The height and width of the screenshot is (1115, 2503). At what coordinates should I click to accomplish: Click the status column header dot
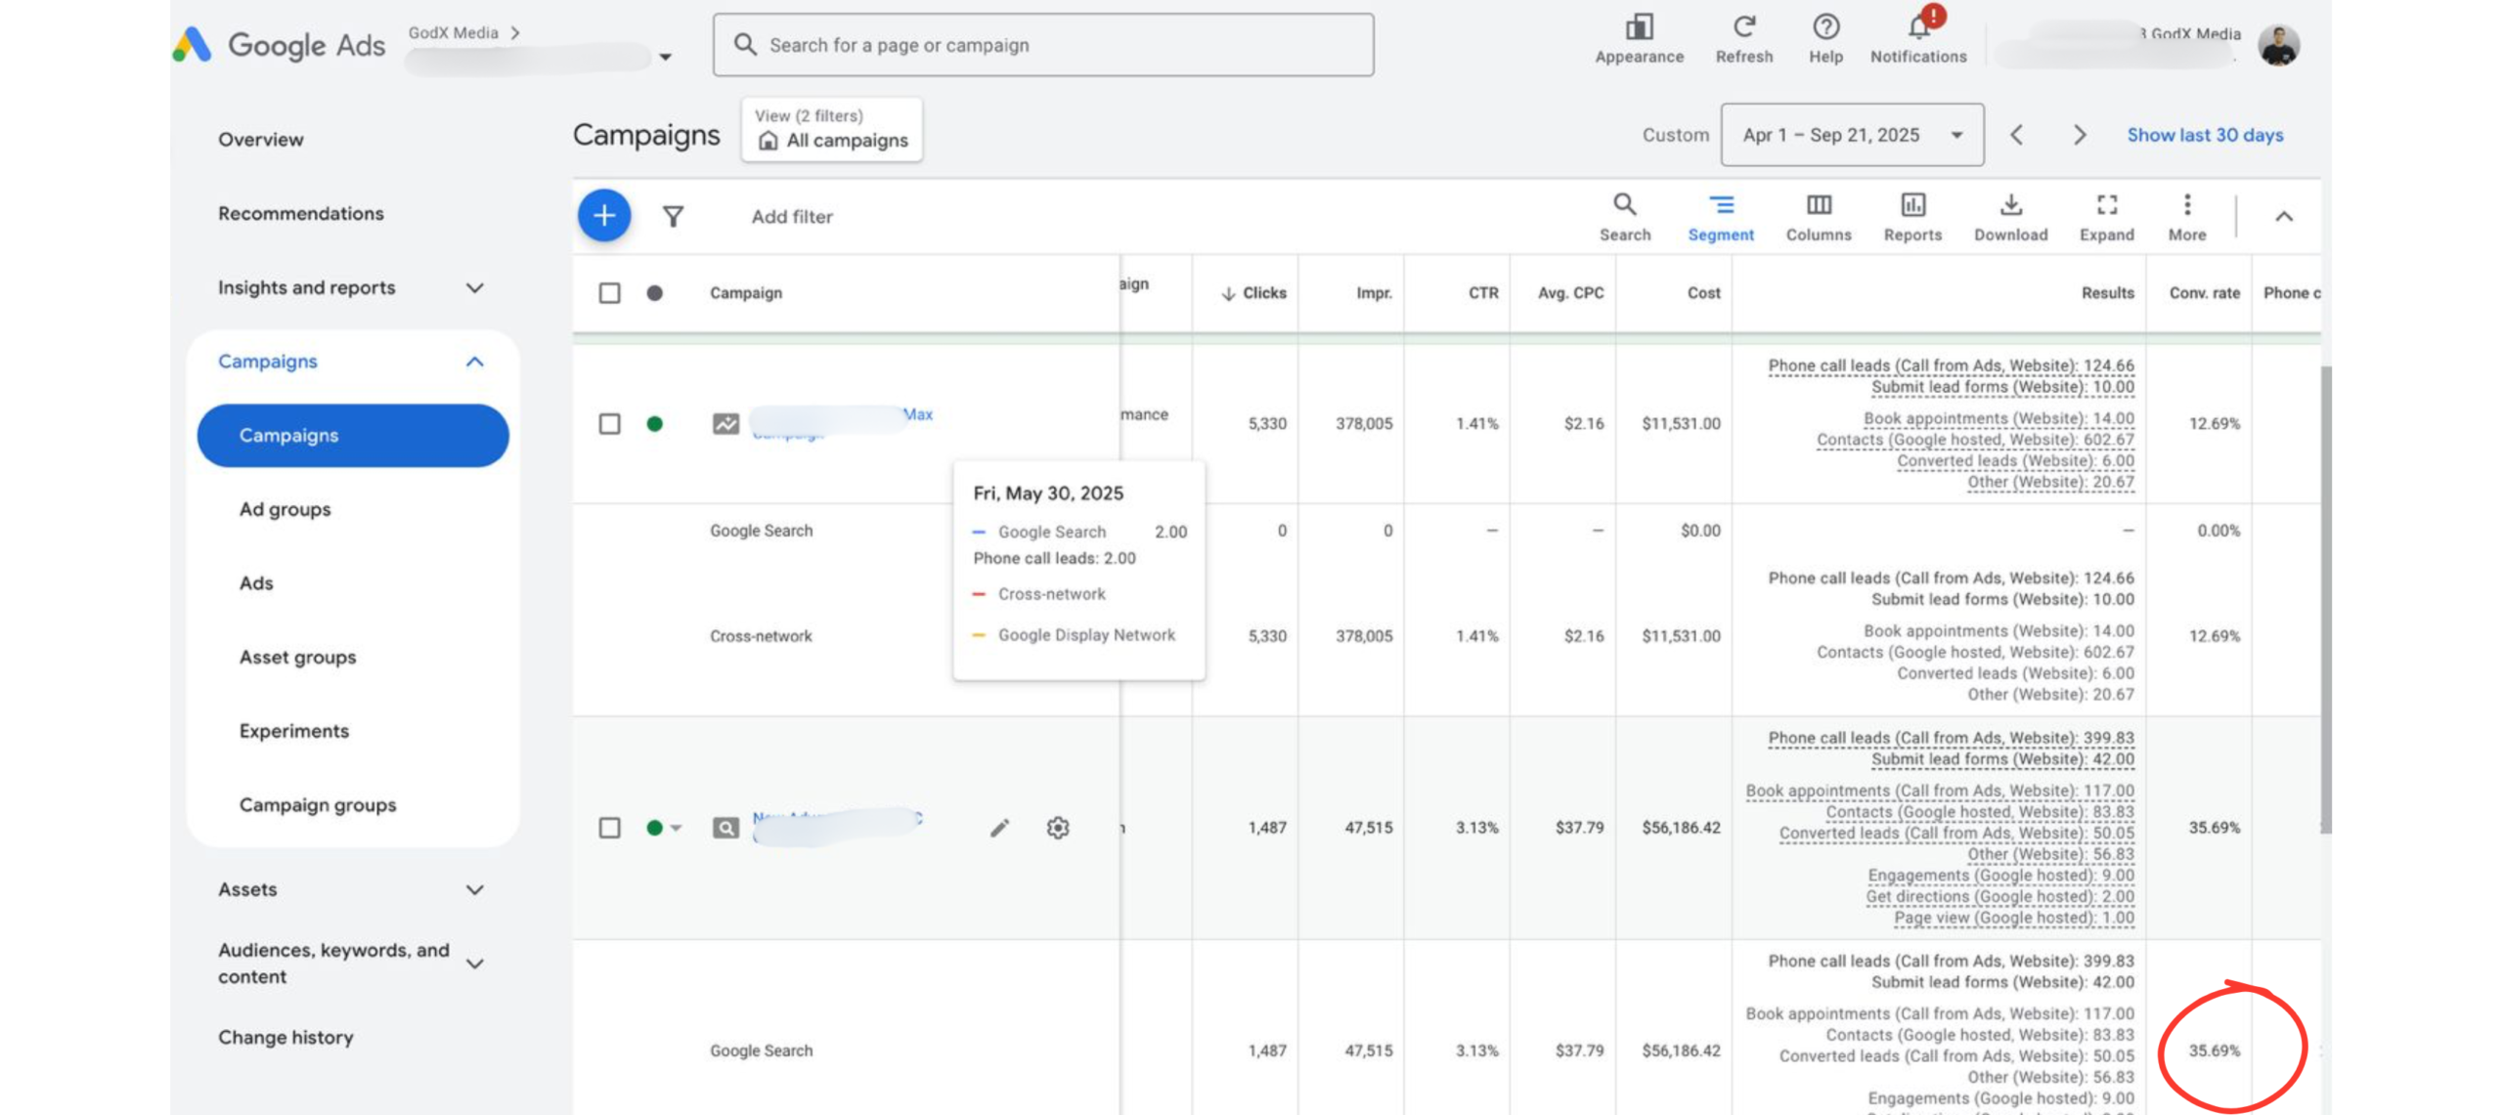pyautogui.click(x=654, y=292)
